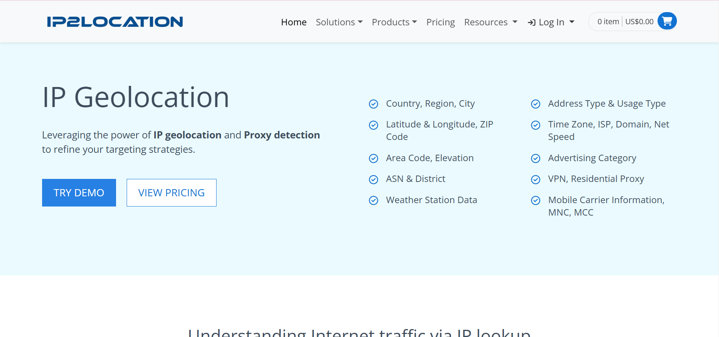Image resolution: width=719 pixels, height=337 pixels.
Task: Click checkmark icon beside Time Zone, ISP
Action: coord(535,125)
